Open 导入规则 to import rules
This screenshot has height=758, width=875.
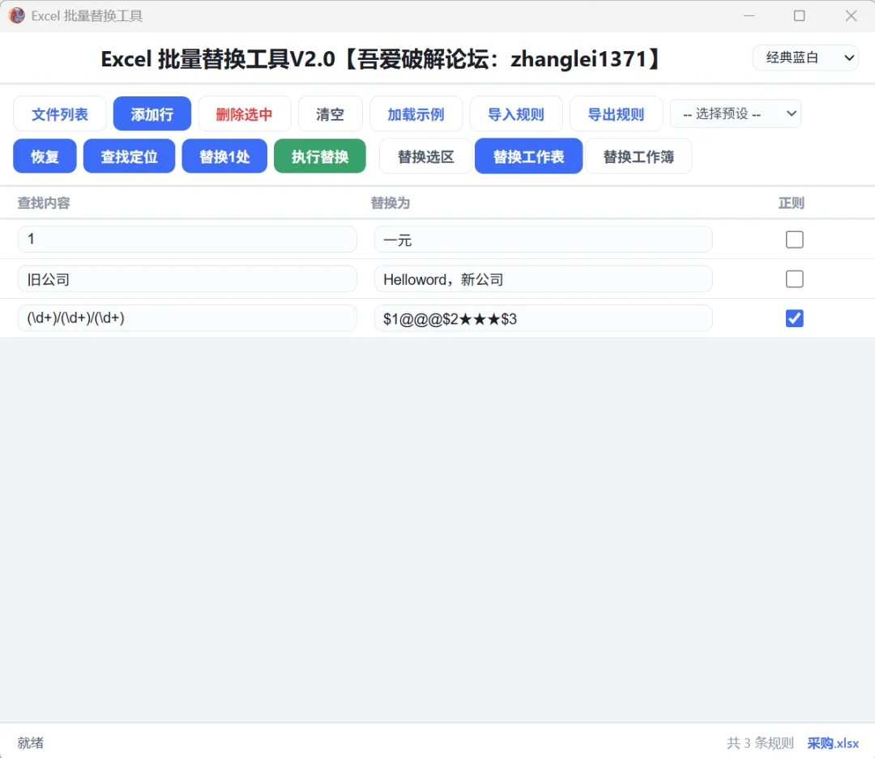coord(515,114)
